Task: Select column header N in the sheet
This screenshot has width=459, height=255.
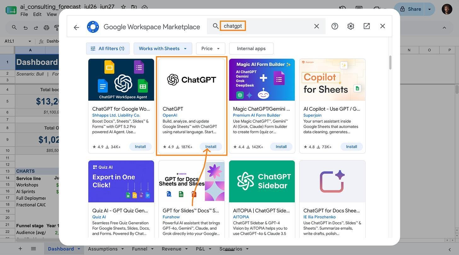Action: 409,50
